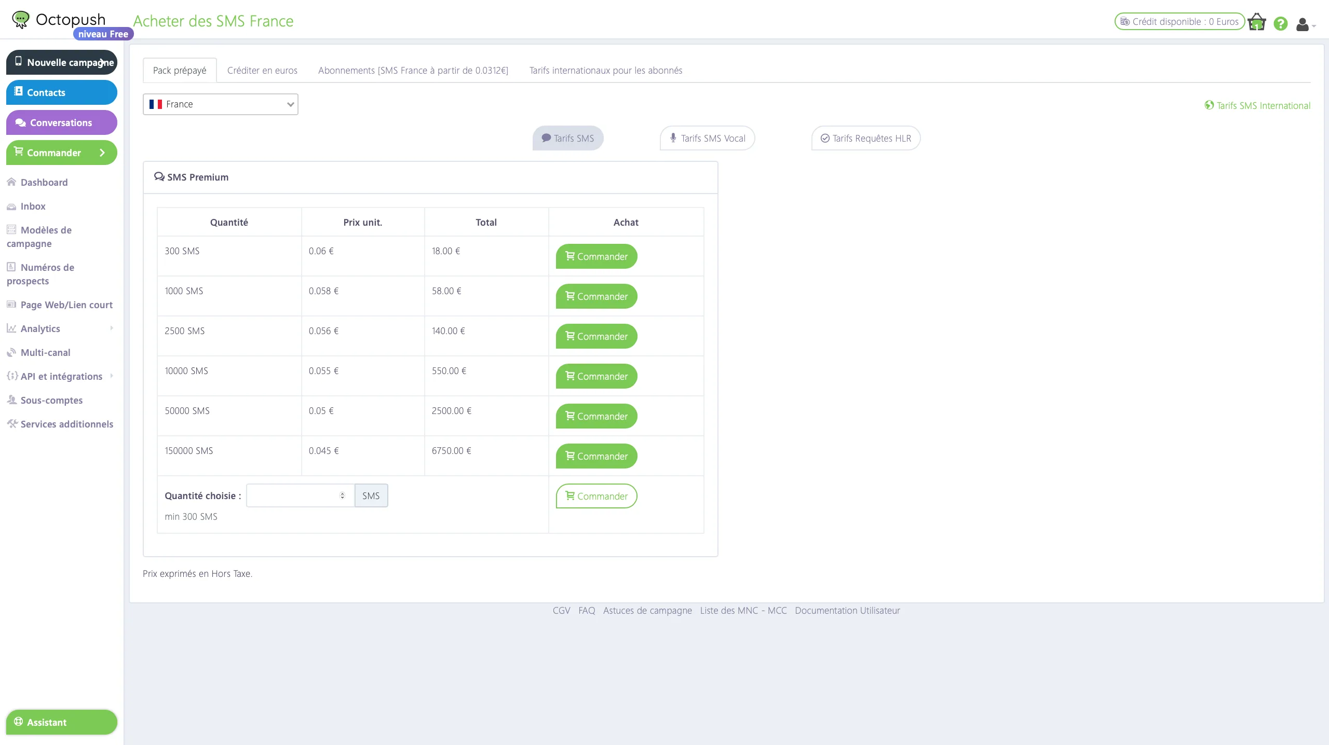The image size is (1329, 745).
Task: Order the 300 SMS pack
Action: (596, 256)
